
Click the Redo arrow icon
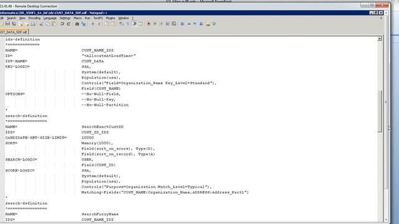tap(69, 24)
